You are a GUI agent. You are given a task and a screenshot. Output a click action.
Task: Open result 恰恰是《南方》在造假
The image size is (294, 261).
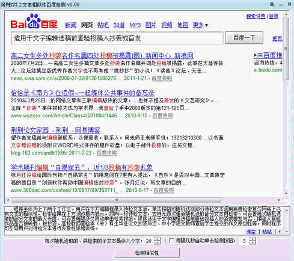82,93
